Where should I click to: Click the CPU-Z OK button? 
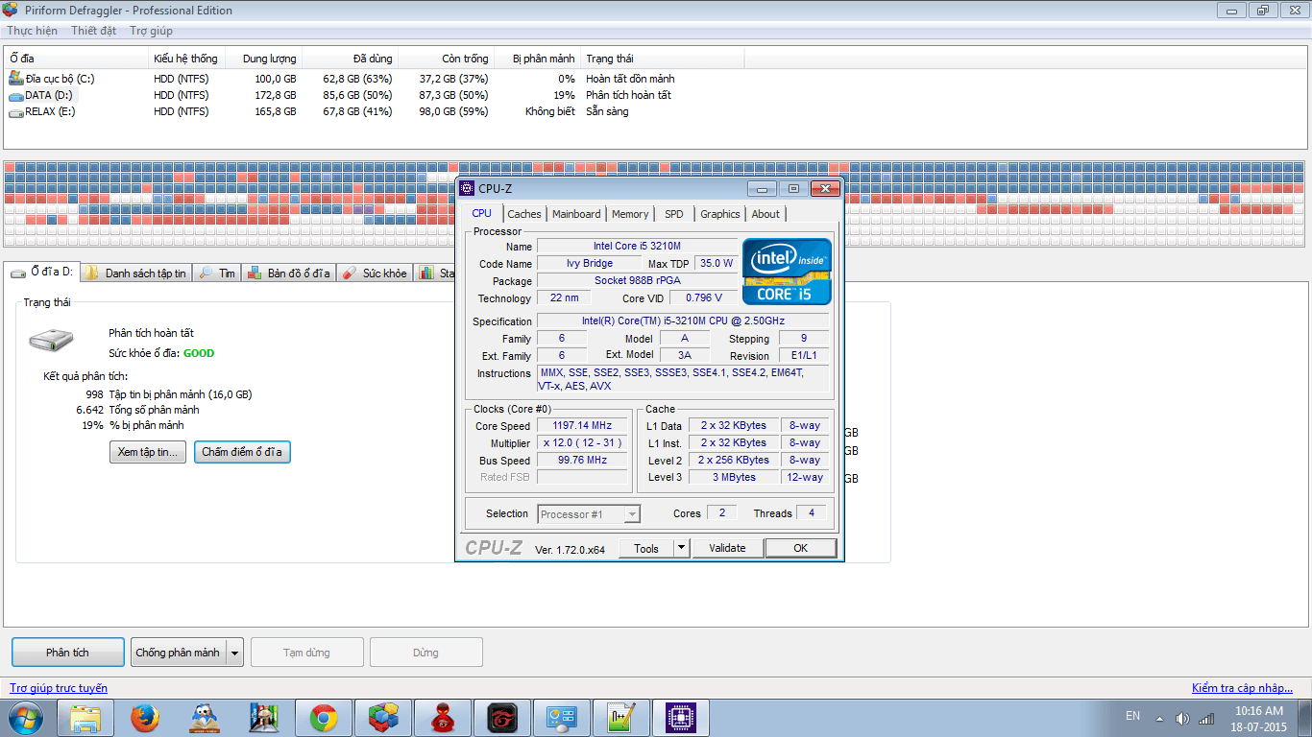801,548
